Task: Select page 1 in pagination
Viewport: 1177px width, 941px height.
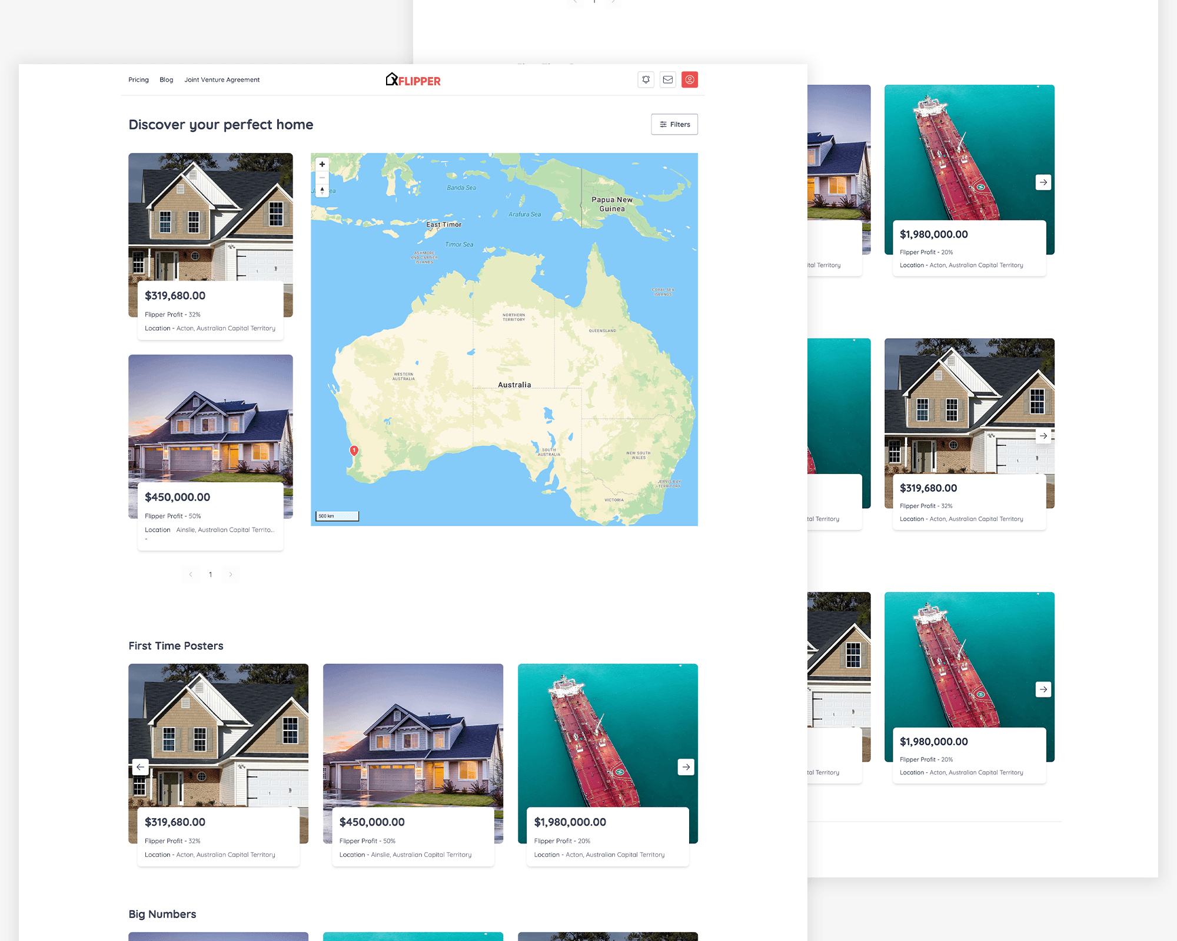Action: [x=211, y=575]
